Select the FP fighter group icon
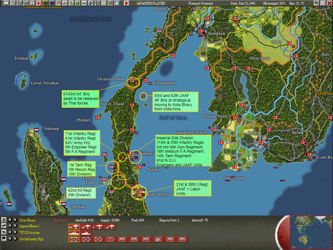 (x=74, y=227)
